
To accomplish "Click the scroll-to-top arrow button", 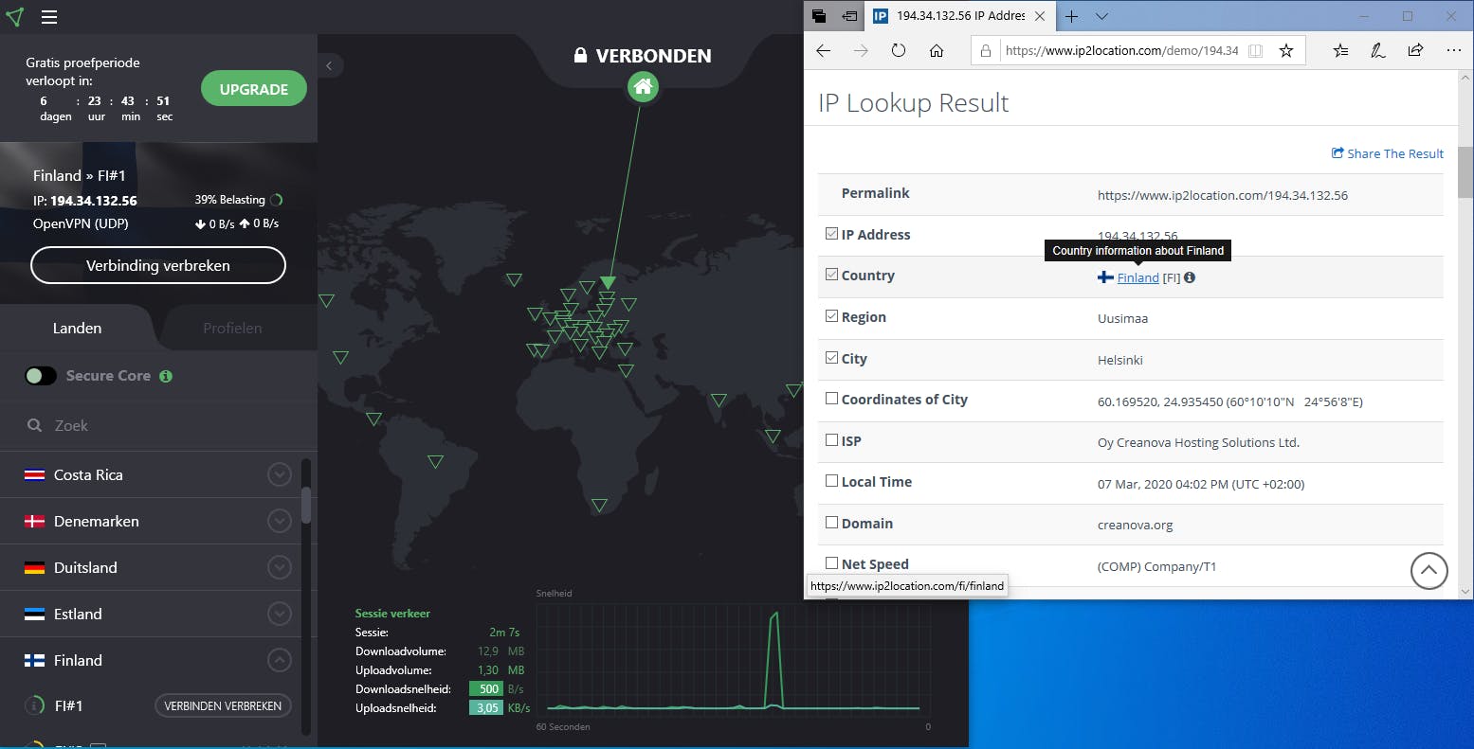I will point(1429,571).
